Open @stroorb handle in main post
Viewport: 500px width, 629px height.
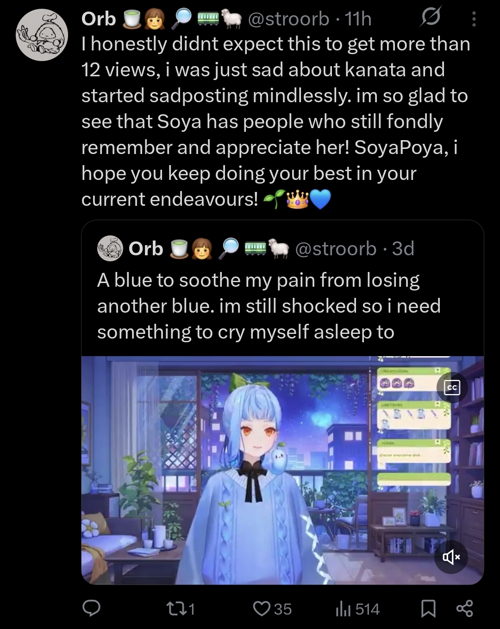[x=289, y=19]
